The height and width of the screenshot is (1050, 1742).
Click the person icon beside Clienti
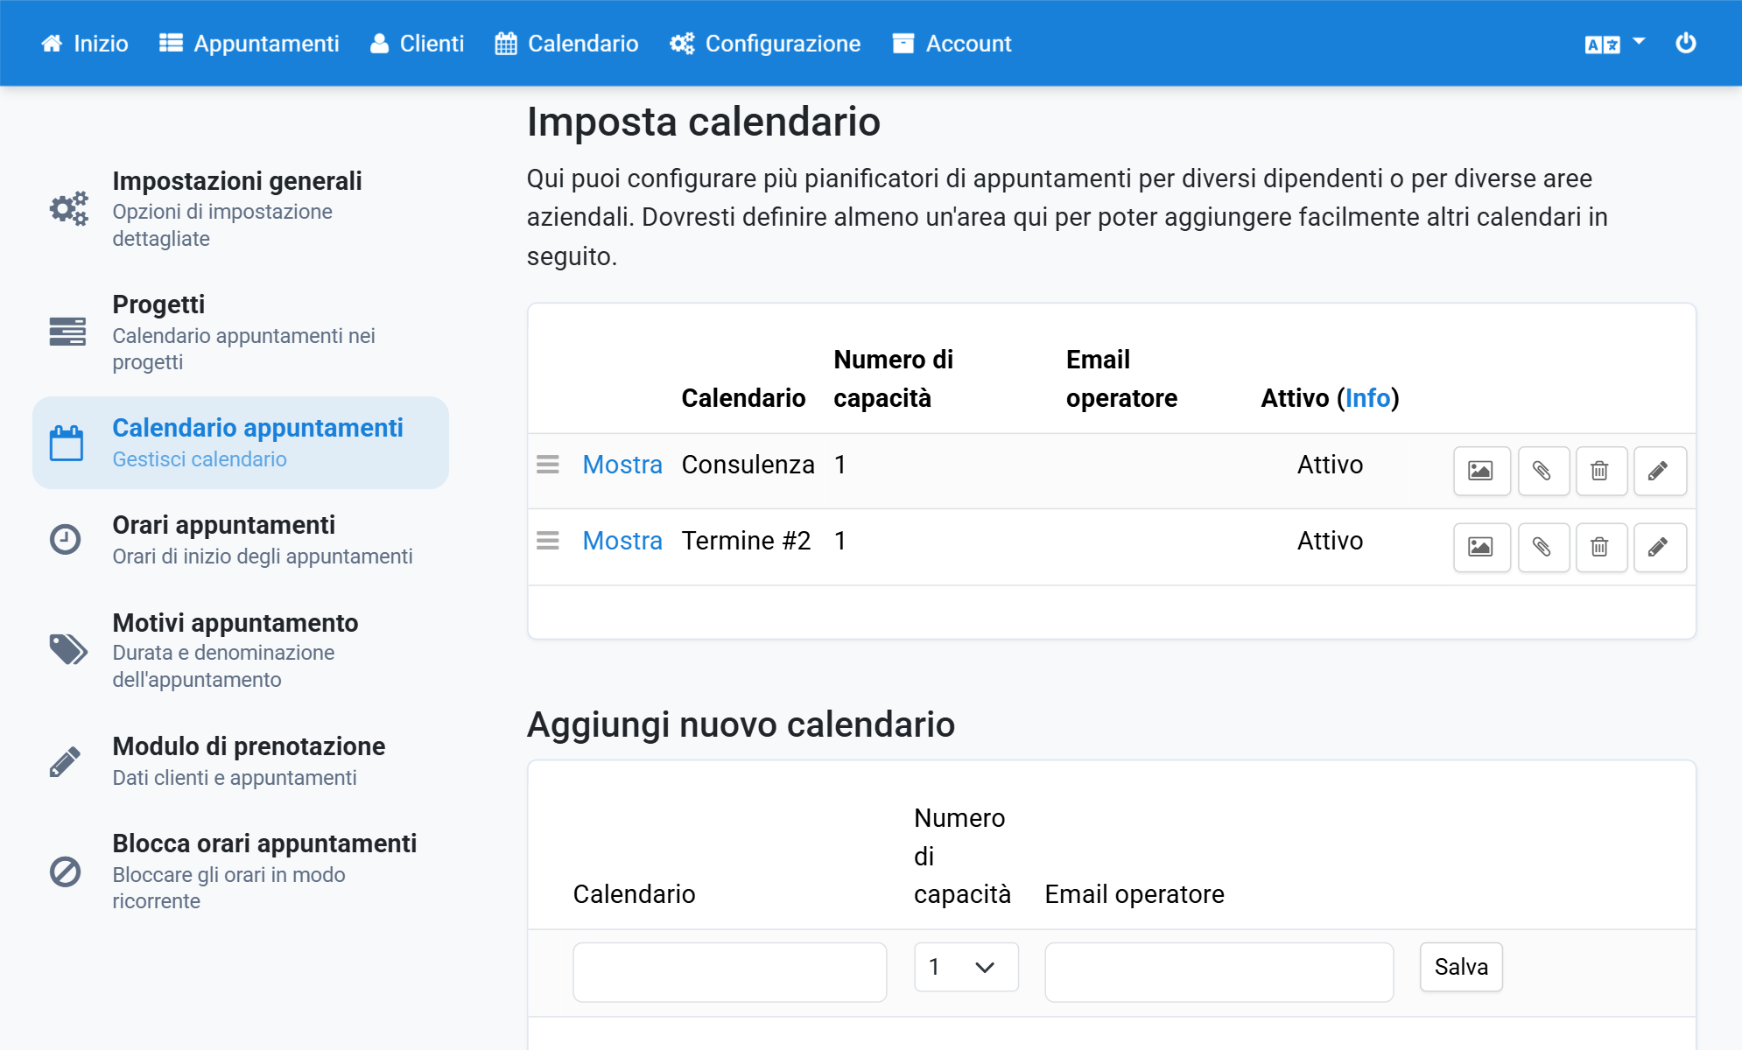pyautogui.click(x=379, y=44)
